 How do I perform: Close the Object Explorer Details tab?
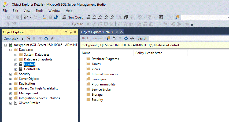121,32
